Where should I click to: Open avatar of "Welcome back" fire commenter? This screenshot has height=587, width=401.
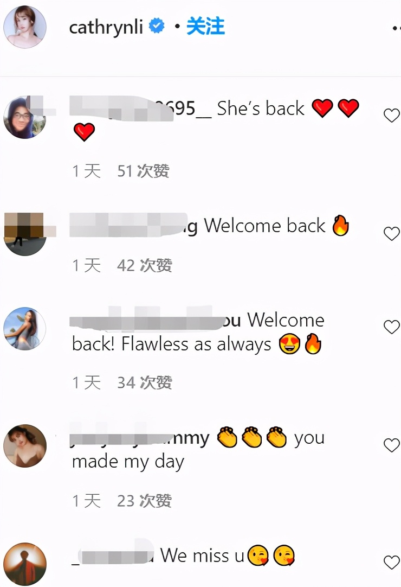[x=25, y=234]
